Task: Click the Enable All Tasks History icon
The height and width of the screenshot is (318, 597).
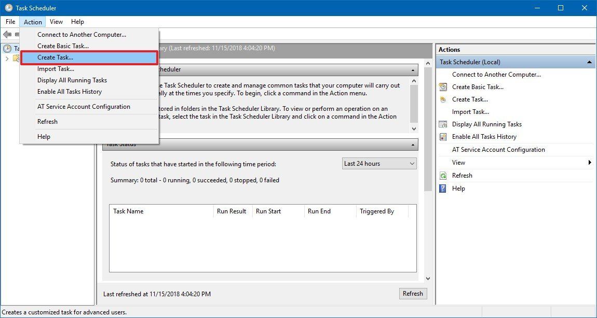Action: [x=443, y=137]
